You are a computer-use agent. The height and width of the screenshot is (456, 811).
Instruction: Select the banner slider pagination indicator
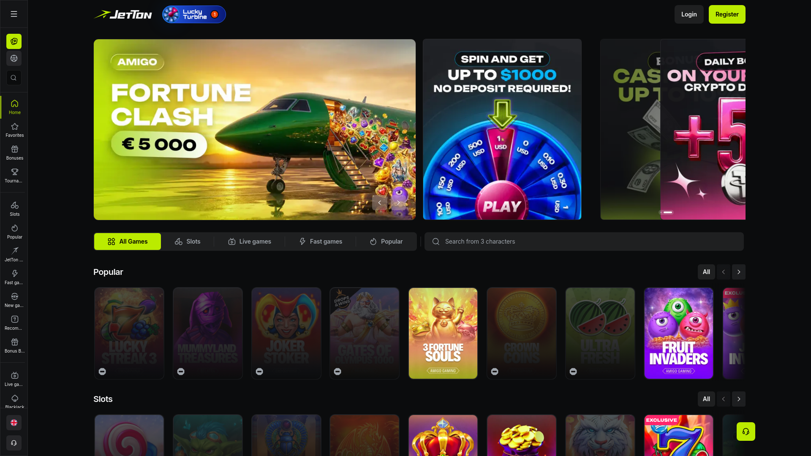point(666,212)
